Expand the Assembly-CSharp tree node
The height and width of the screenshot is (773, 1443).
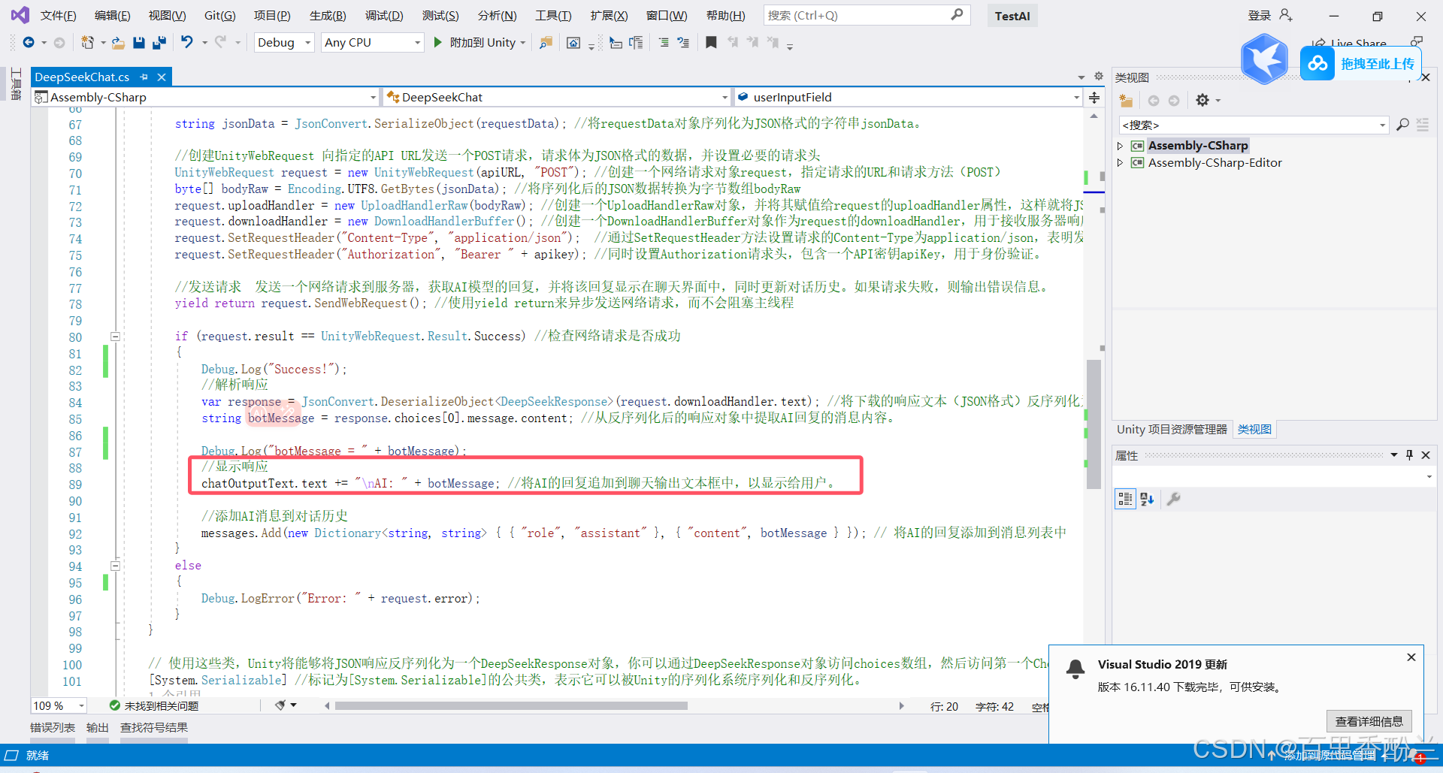(1120, 146)
